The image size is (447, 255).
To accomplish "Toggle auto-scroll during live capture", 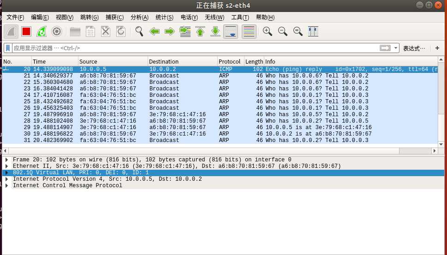I will coord(231,31).
